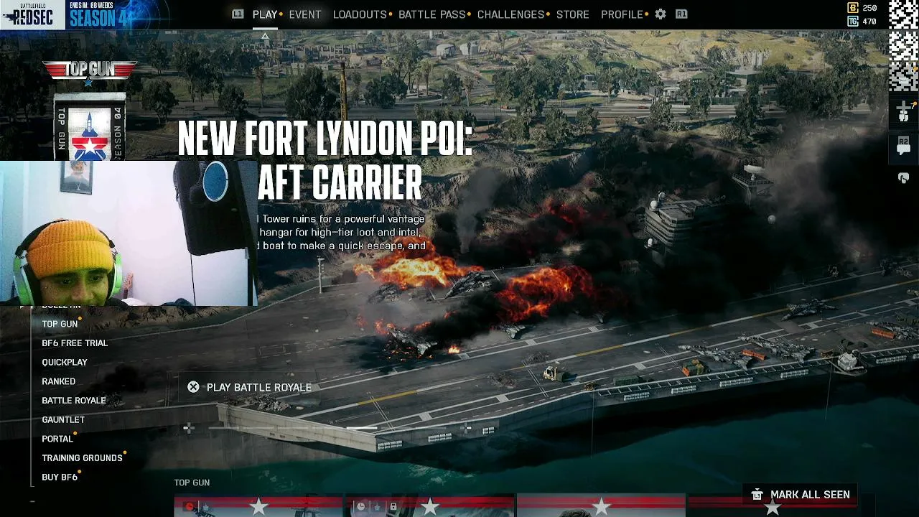Open the second Top Gun card
919x517 pixels.
pyautogui.click(x=430, y=506)
